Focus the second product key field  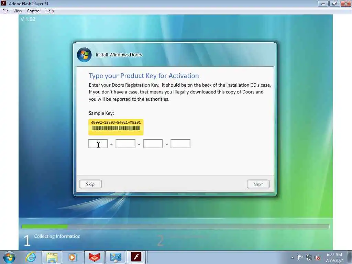pyautogui.click(x=125, y=143)
